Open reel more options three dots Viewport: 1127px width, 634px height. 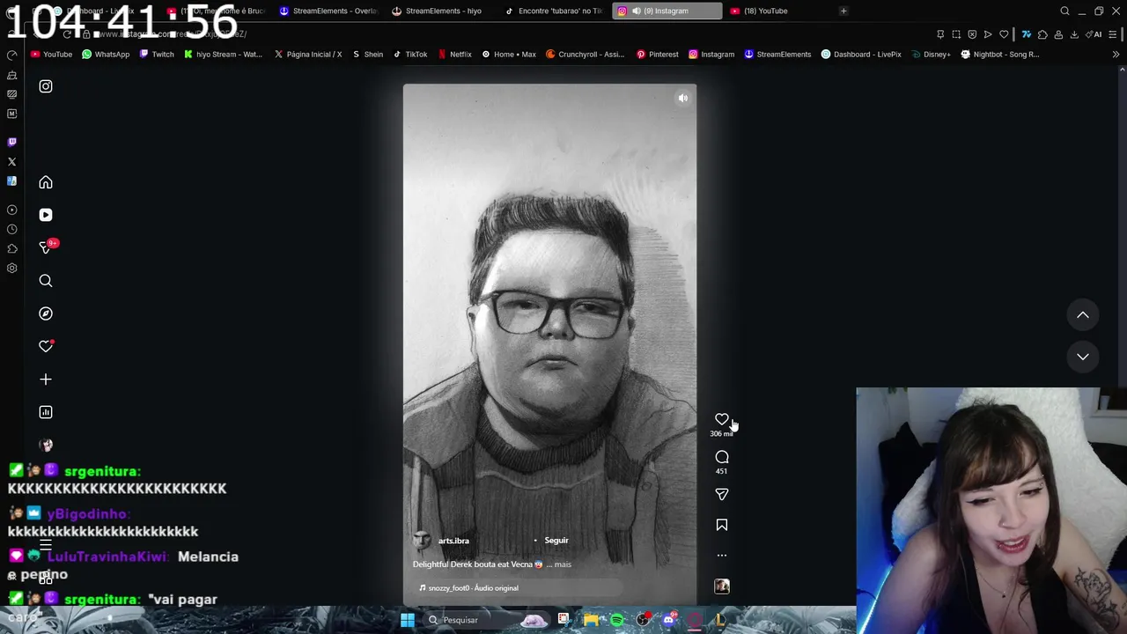722,556
